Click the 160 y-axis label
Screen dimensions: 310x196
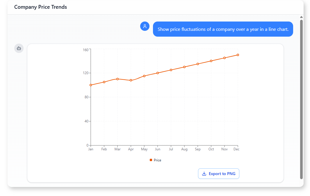85,50
